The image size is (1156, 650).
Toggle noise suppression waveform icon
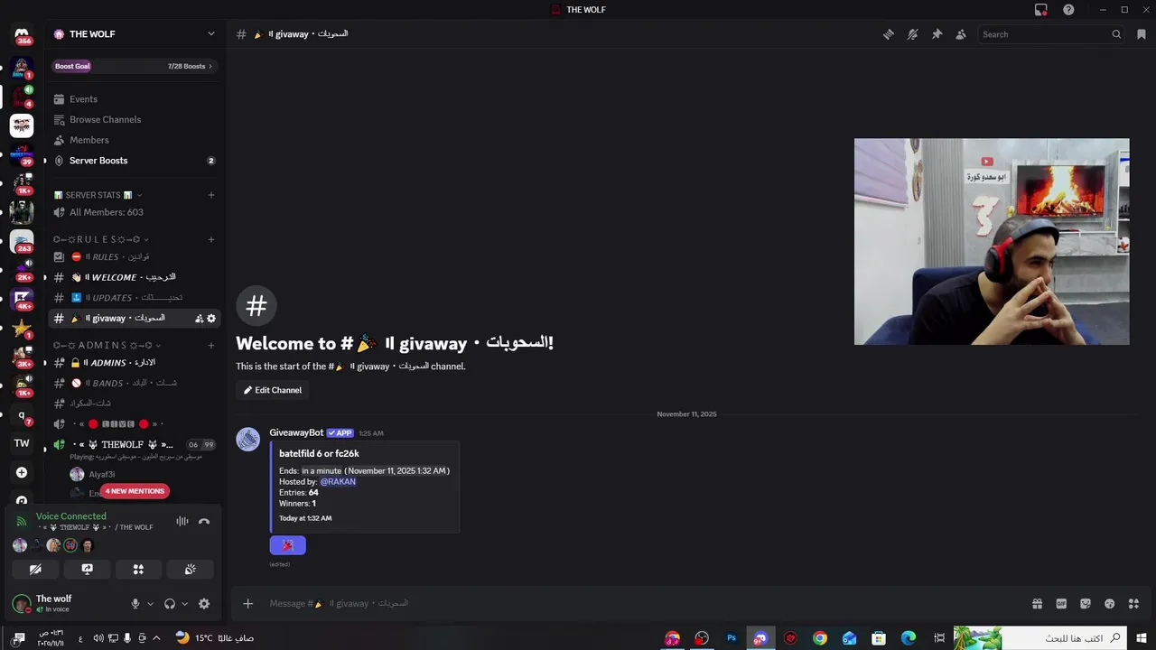click(x=182, y=521)
